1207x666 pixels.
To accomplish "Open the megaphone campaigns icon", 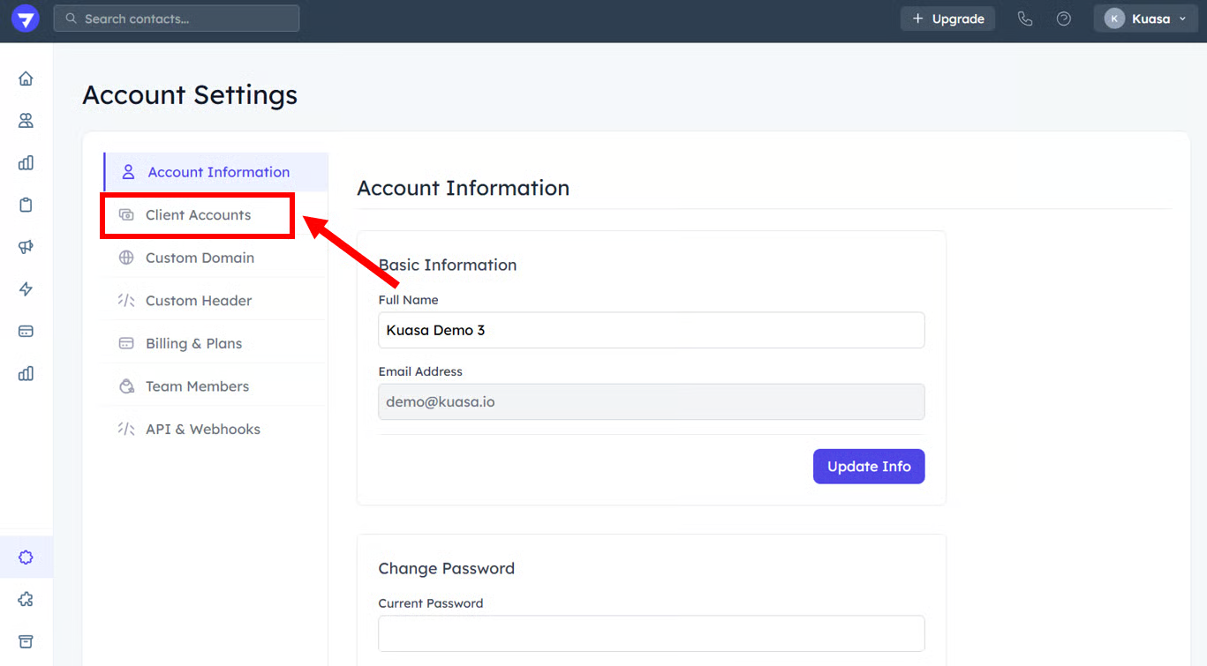I will pyautogui.click(x=26, y=247).
